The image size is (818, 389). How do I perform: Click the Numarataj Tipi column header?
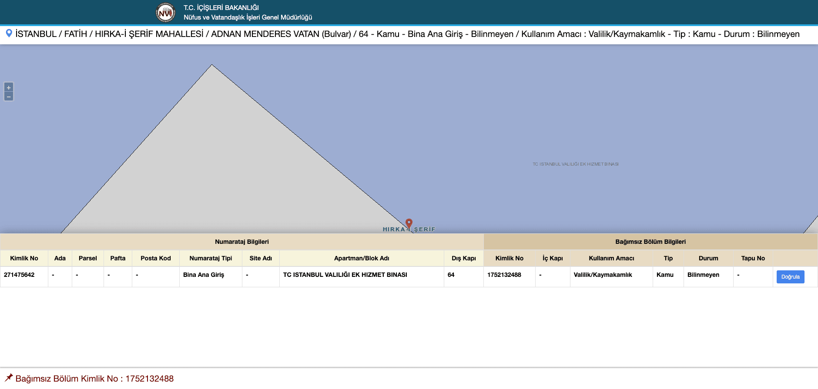211,258
